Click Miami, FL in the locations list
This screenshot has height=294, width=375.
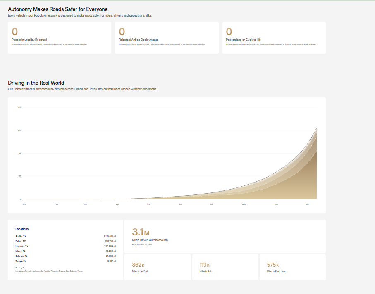65,251
